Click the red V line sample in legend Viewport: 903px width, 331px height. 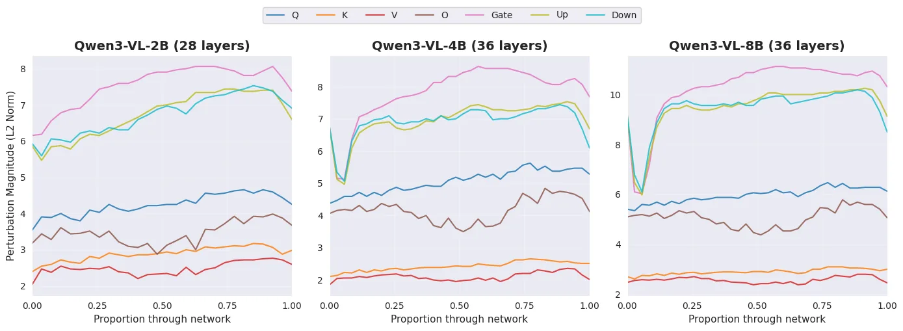(x=374, y=16)
